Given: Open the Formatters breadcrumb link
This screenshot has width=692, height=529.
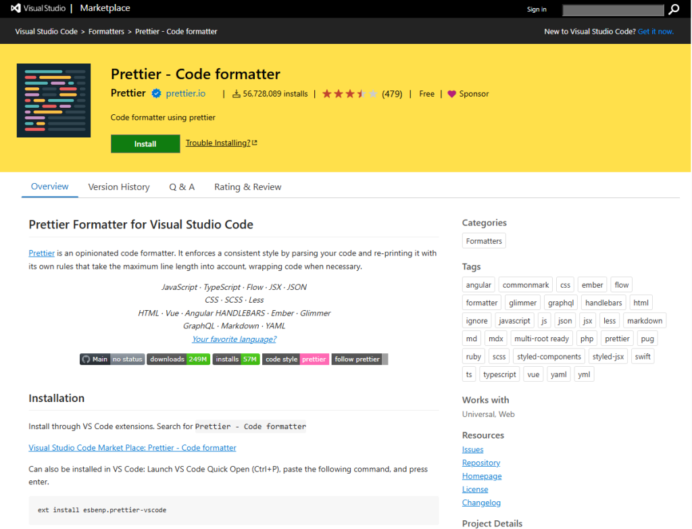Looking at the screenshot, I should coord(106,31).
